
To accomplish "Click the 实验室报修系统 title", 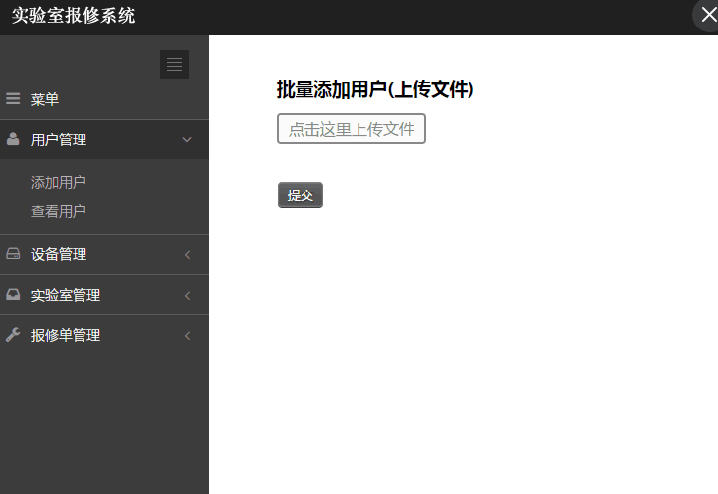I will pos(74,16).
